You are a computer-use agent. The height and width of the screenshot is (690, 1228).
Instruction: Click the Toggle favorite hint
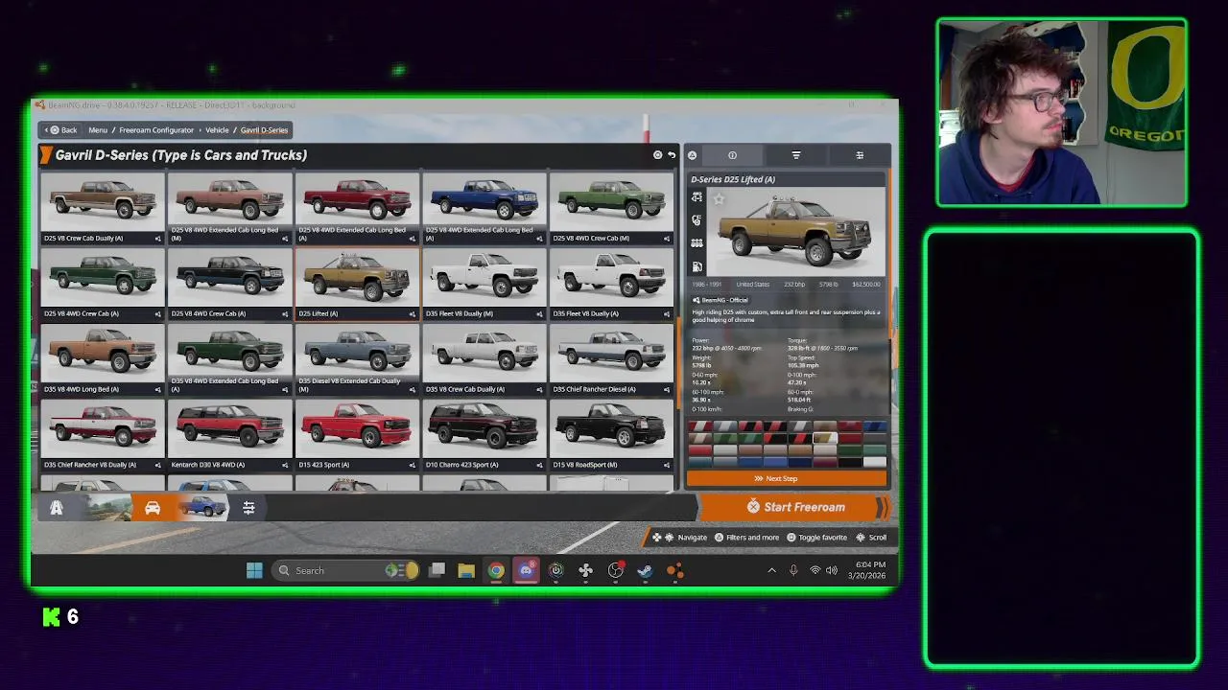[815, 538]
